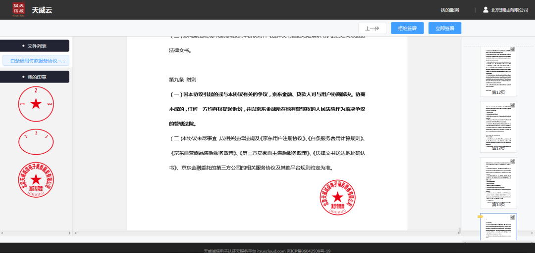Click the 天威诚信 logo icon

tap(18, 10)
